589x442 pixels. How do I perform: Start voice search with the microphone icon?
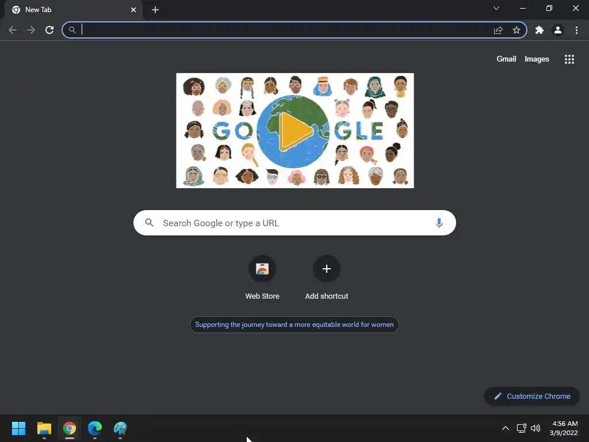[439, 223]
